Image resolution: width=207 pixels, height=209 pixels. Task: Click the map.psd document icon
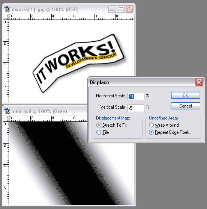click(7, 111)
